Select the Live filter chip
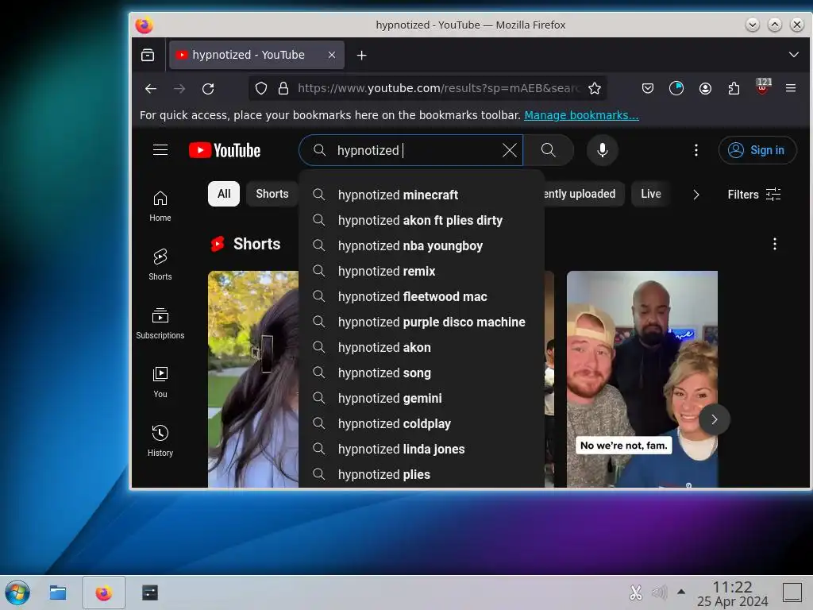This screenshot has height=610, width=813. (651, 194)
